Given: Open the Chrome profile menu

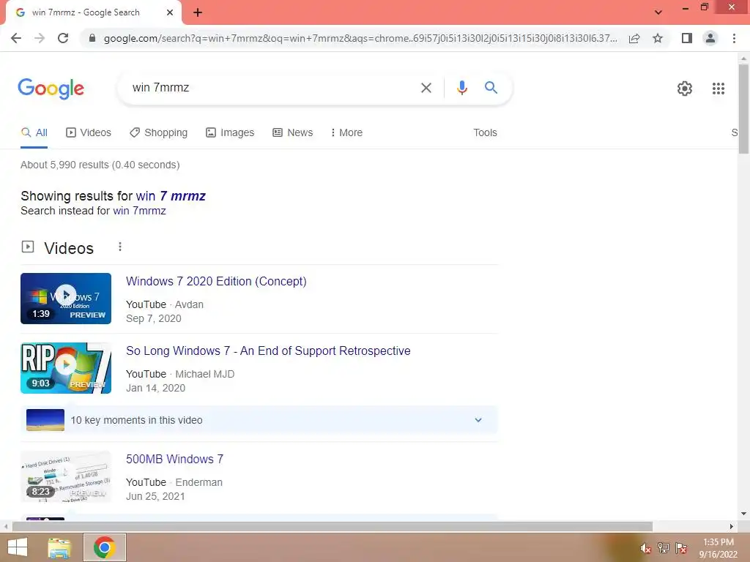Looking at the screenshot, I should 710,38.
